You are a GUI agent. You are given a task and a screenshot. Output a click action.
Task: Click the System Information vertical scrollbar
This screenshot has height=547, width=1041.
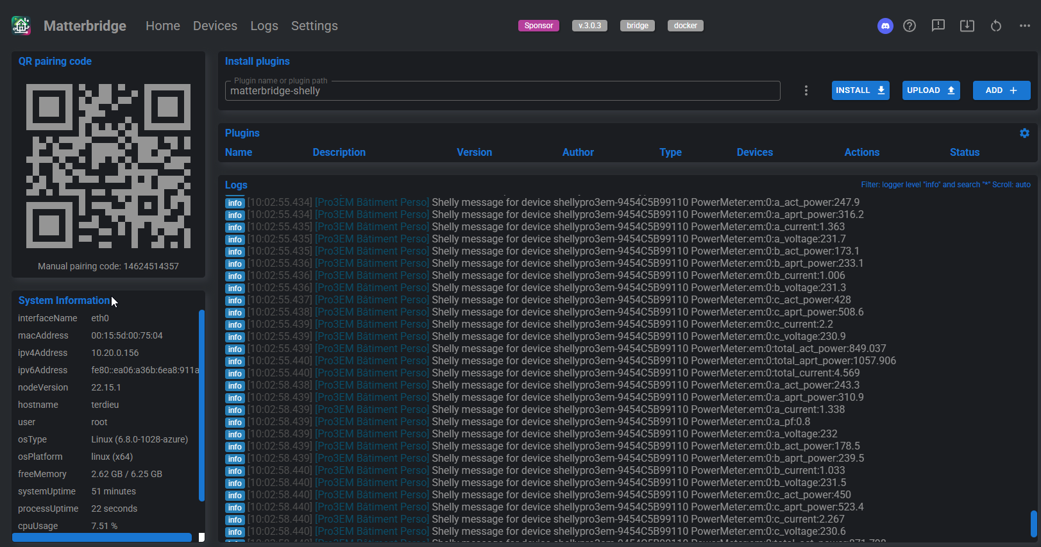pyautogui.click(x=201, y=405)
